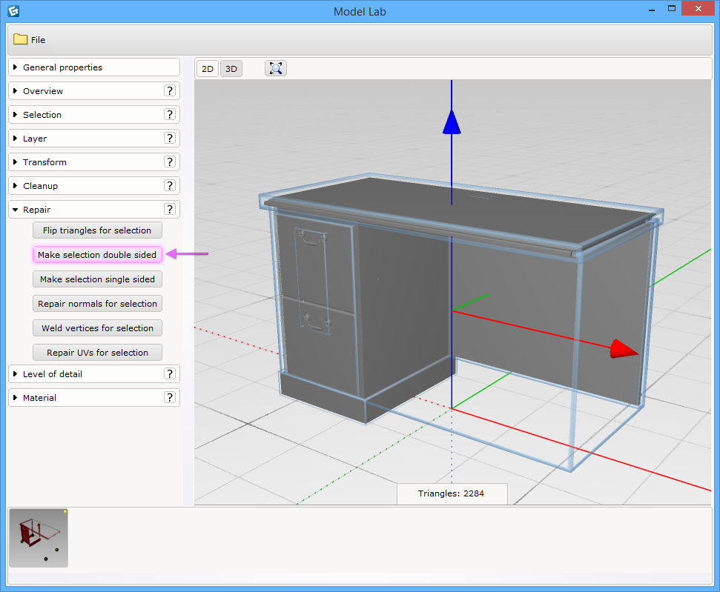Click Weld vertices for selection
This screenshot has height=592, width=720.
pos(97,328)
